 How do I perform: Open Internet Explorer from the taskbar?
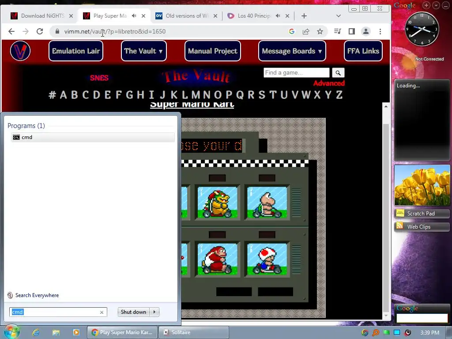(x=36, y=332)
